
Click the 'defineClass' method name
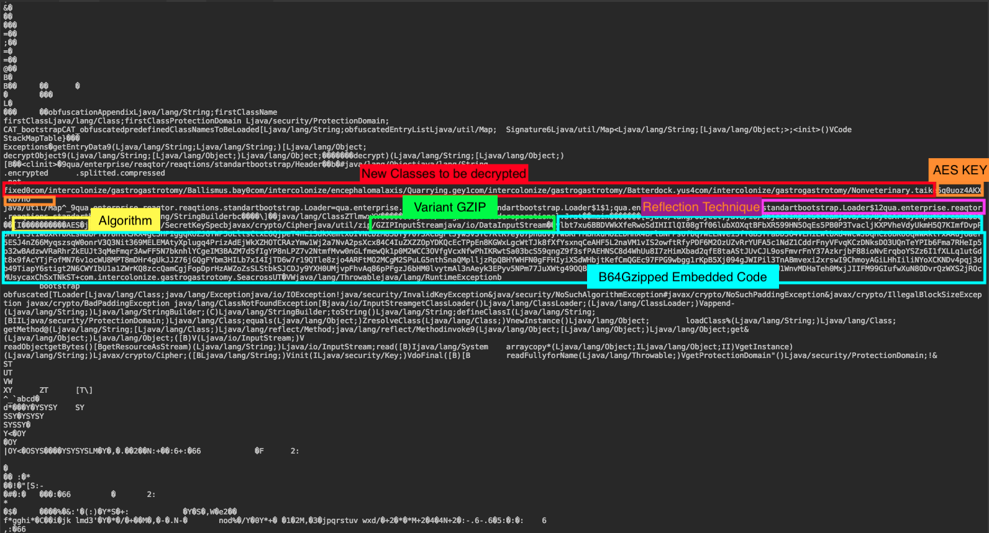click(481, 312)
